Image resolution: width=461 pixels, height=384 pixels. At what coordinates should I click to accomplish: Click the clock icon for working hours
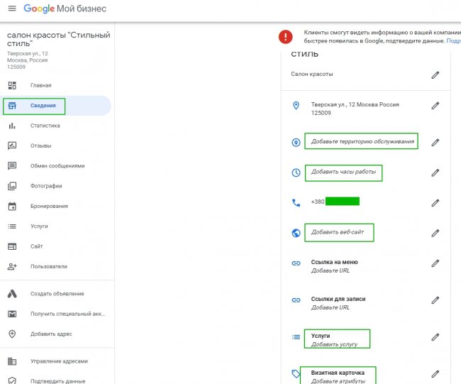pos(296,172)
